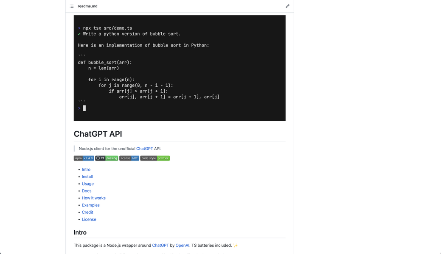The width and height of the screenshot is (441, 254).
Task: Navigate to How it works link
Action: coord(94,198)
